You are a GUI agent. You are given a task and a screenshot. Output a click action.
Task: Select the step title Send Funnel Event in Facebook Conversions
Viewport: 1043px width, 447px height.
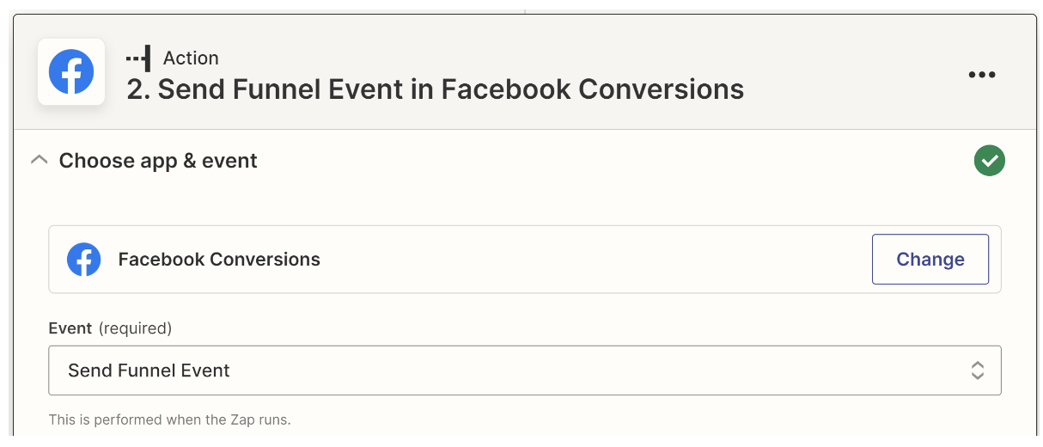point(436,89)
